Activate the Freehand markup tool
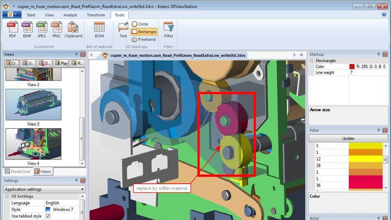Viewport: 391px width, 220px height. tap(143, 39)
